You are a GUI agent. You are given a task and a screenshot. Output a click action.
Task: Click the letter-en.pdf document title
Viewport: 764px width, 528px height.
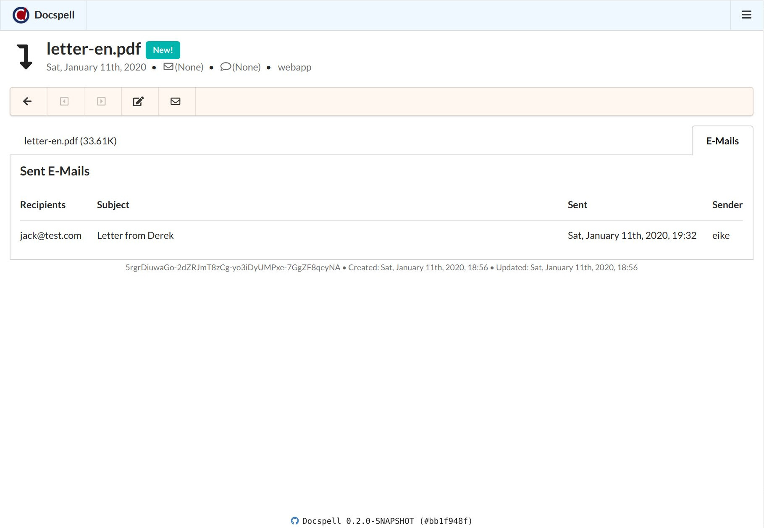[94, 49]
